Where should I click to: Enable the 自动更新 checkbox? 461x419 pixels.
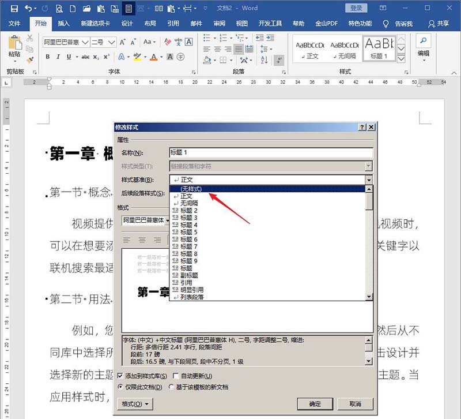click(x=176, y=376)
